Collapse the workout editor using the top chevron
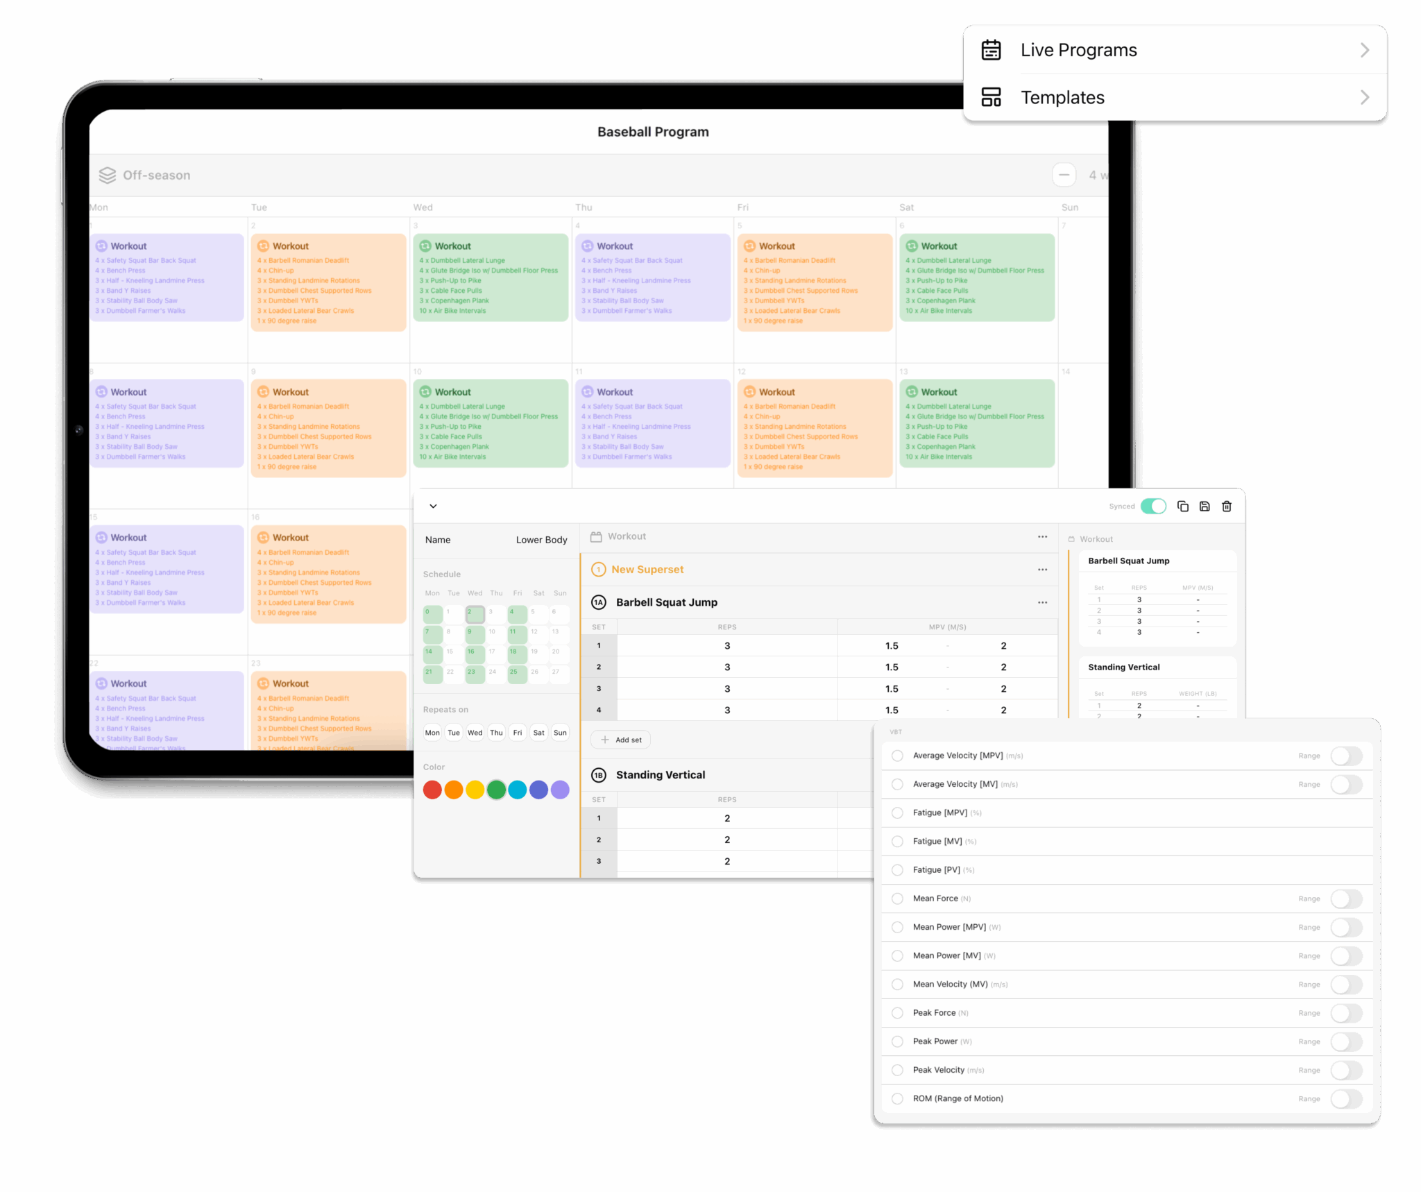 click(433, 506)
